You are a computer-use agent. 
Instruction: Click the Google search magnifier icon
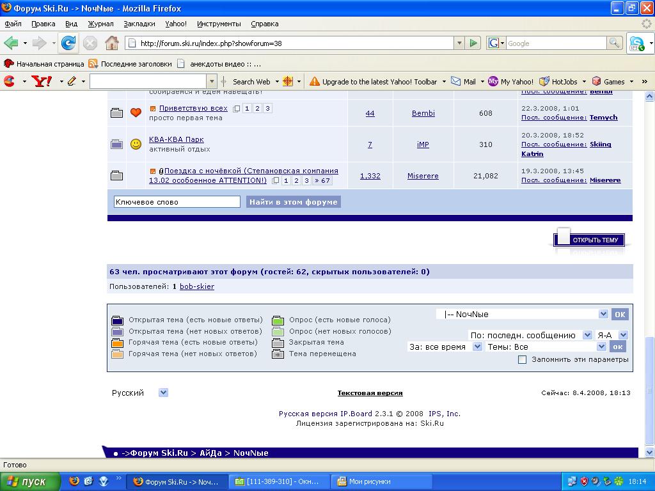[x=614, y=43]
